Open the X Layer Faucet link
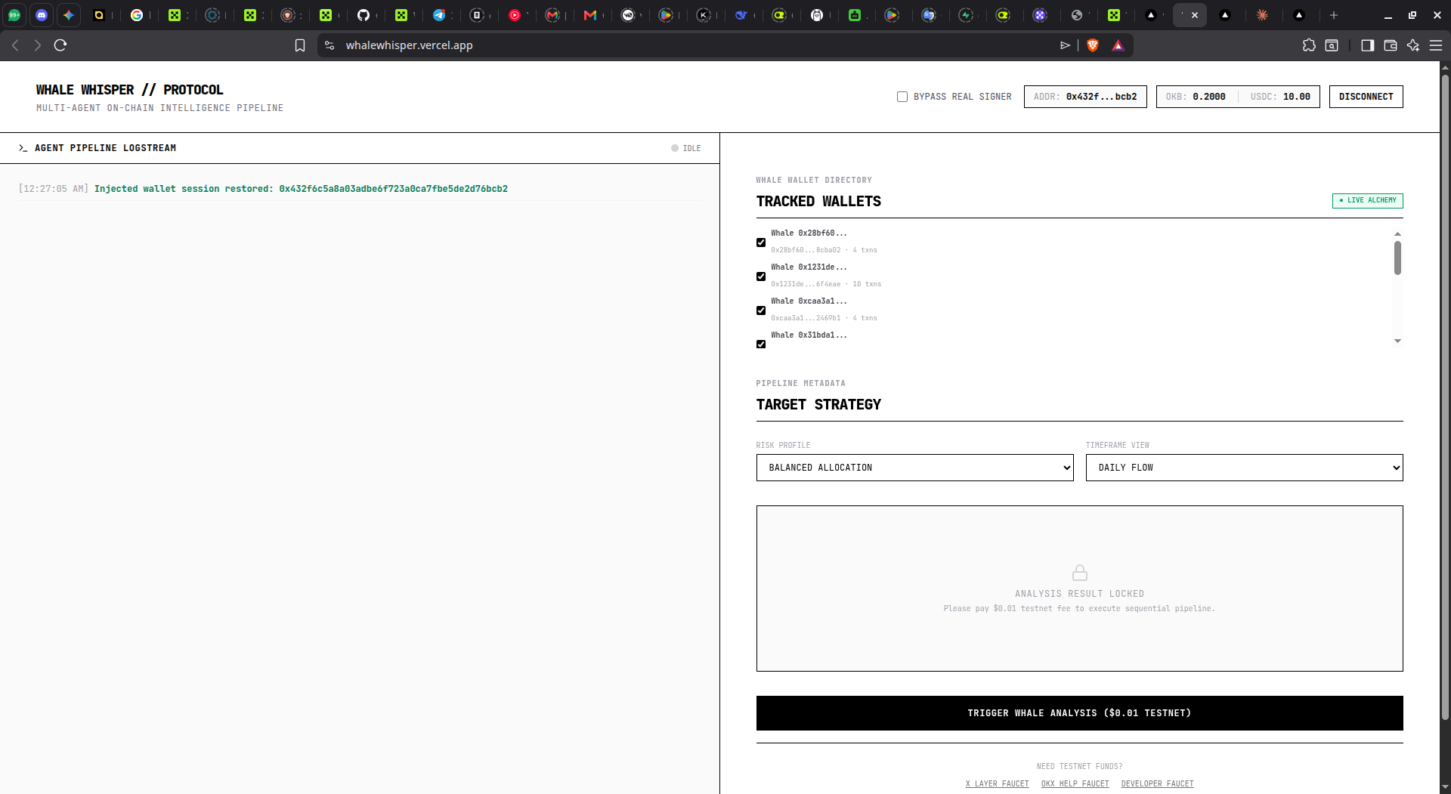This screenshot has width=1451, height=794. point(997,783)
